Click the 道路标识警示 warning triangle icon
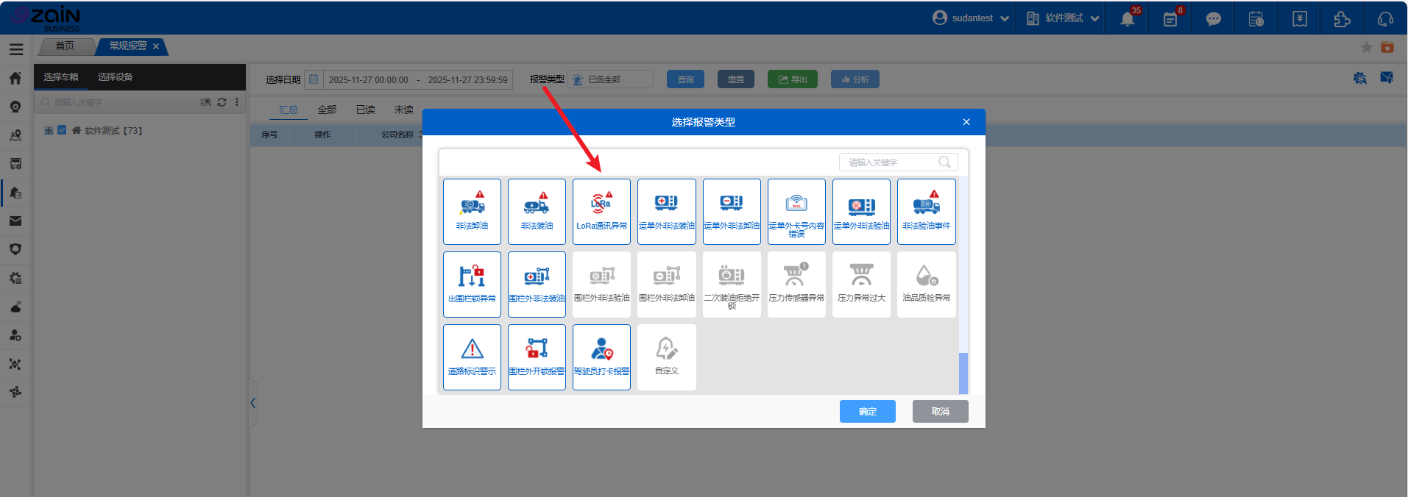Viewport: 1408px width, 497px height. point(472,357)
